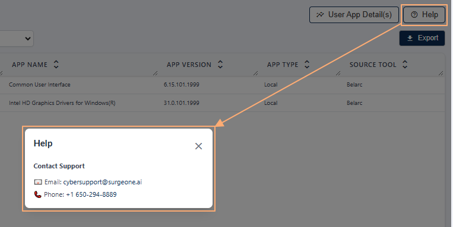Click version 6.15.101.1999 cell
Viewport: 453px width, 227px height.
pos(182,85)
